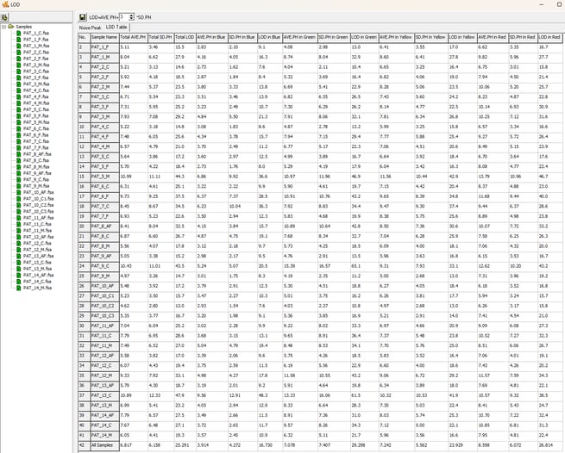Click the Total SD.PH column header
565x453 pixels.
click(160, 37)
